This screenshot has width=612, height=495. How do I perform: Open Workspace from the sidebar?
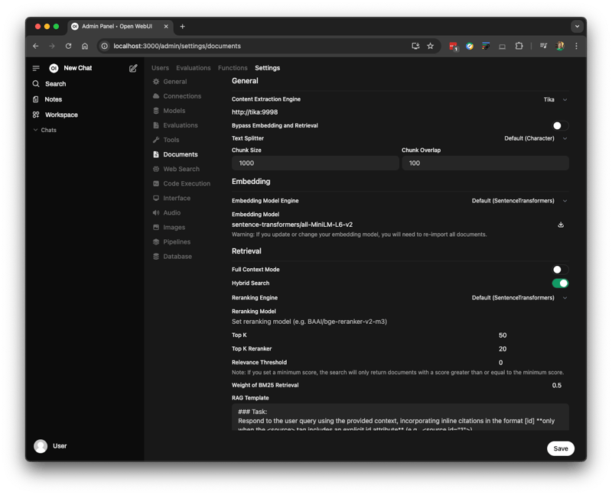point(60,115)
